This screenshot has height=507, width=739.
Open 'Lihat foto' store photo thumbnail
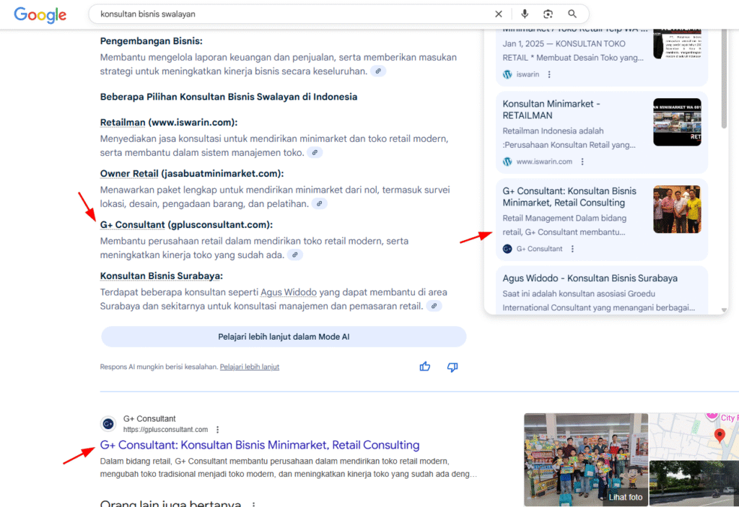[x=585, y=459]
